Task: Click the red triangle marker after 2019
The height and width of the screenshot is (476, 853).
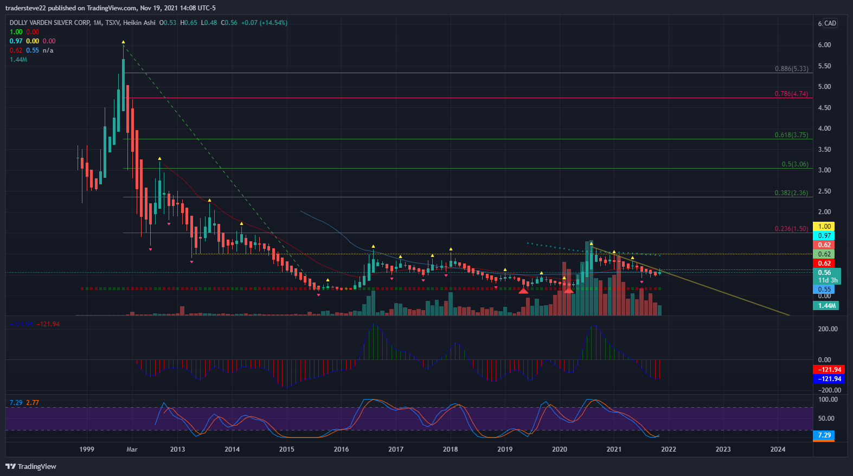Action: point(523,291)
